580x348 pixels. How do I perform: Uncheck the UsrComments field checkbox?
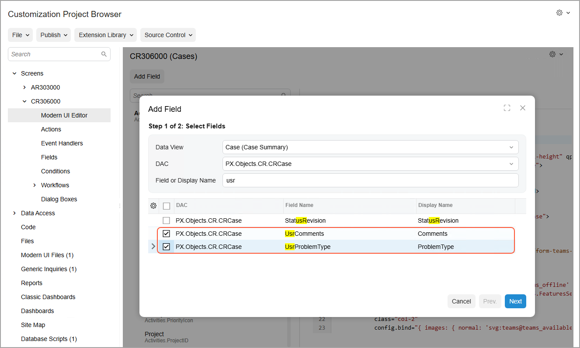coord(166,234)
